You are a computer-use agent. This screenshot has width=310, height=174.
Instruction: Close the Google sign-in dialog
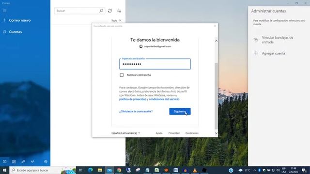pos(215,26)
